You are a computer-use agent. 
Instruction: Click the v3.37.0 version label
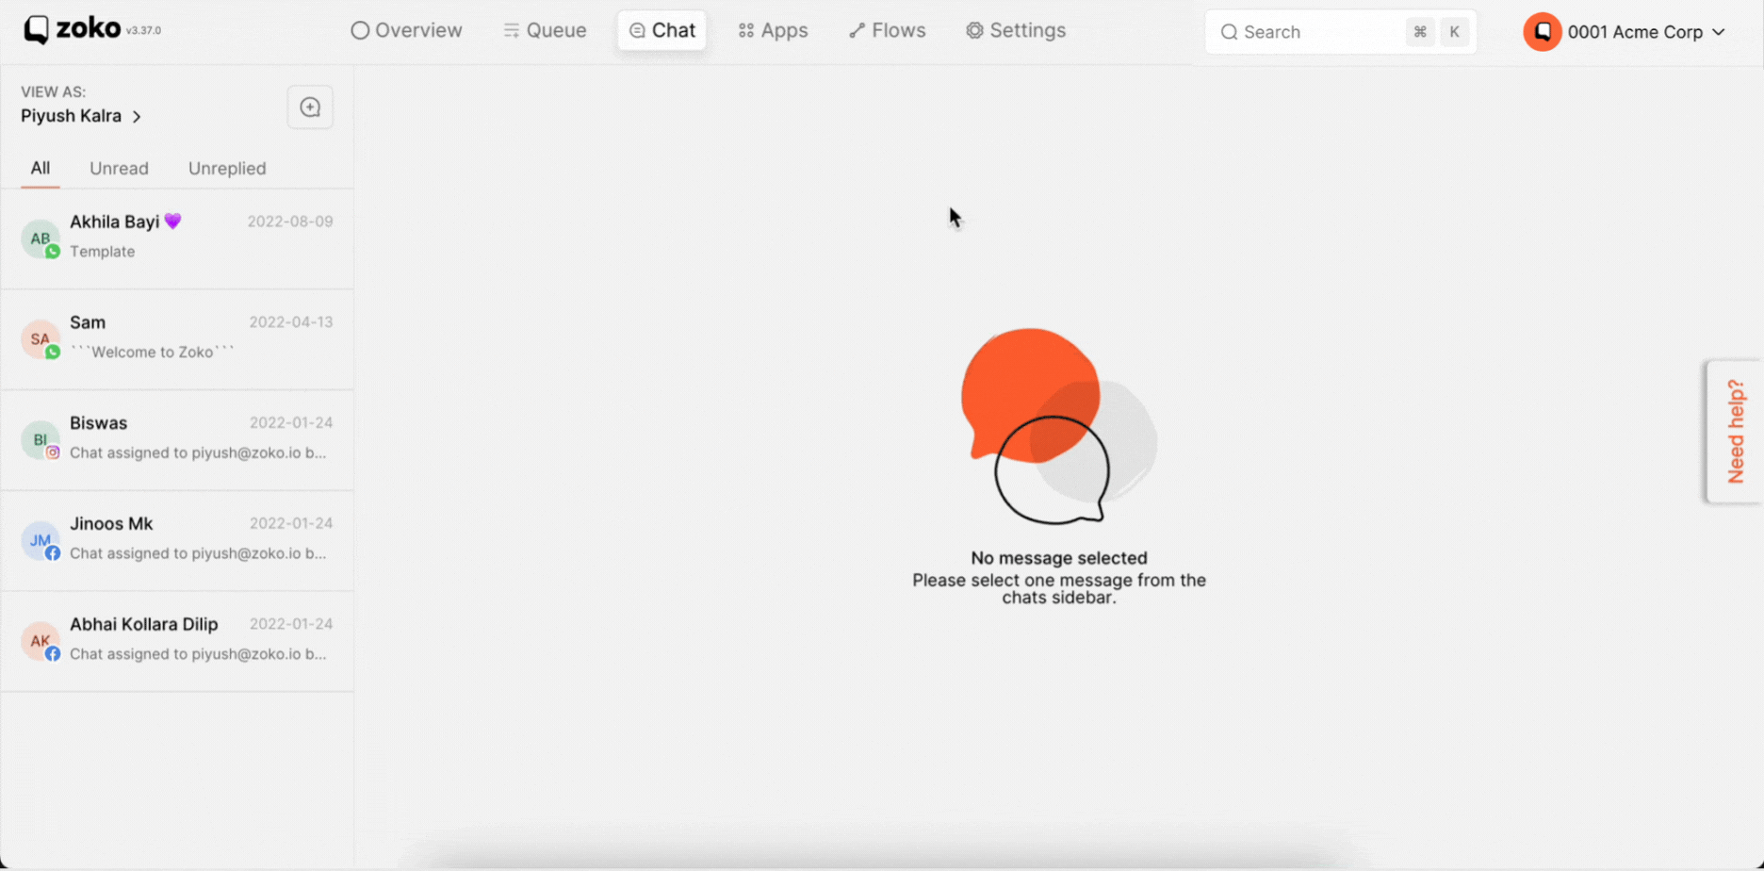143,31
